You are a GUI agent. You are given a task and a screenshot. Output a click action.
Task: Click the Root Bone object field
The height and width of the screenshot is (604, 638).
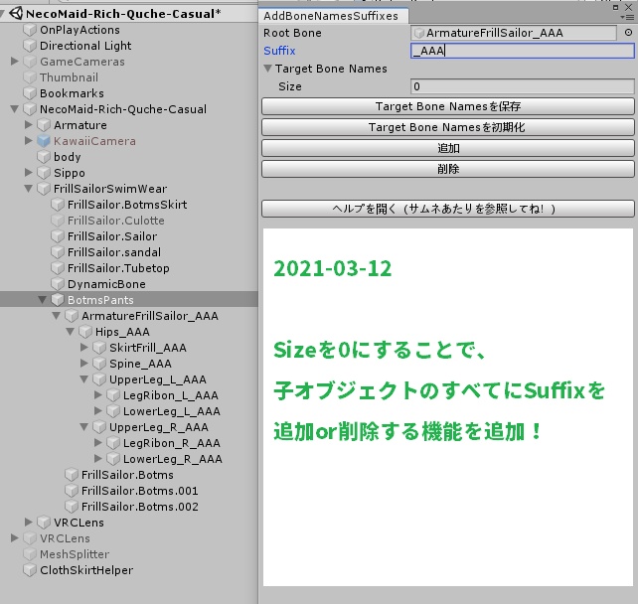(514, 33)
